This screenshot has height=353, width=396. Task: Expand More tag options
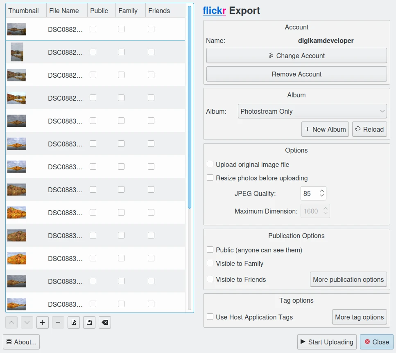359,317
